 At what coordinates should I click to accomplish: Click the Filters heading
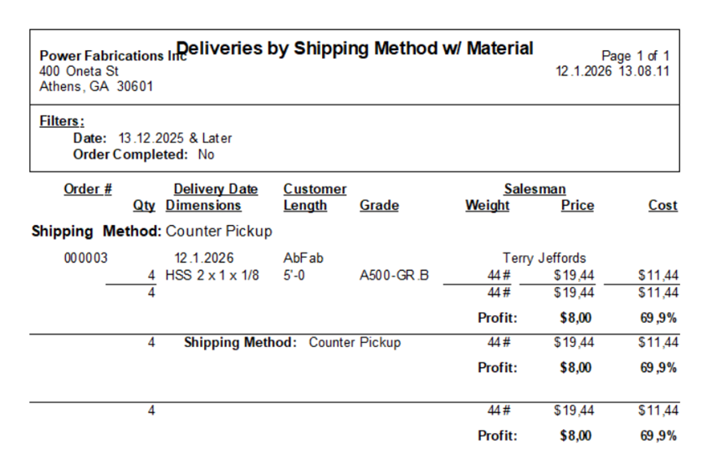pyautogui.click(x=62, y=121)
